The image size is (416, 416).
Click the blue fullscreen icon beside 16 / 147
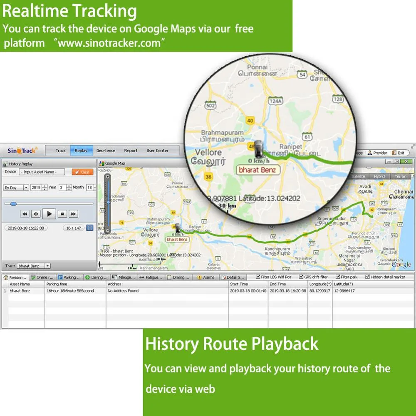click(90, 228)
